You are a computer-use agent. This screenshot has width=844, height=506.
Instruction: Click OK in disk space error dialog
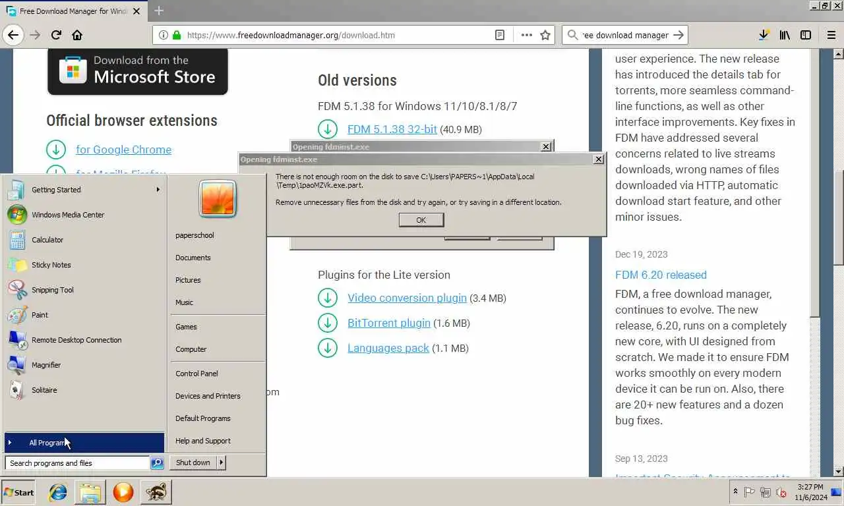pyautogui.click(x=421, y=220)
